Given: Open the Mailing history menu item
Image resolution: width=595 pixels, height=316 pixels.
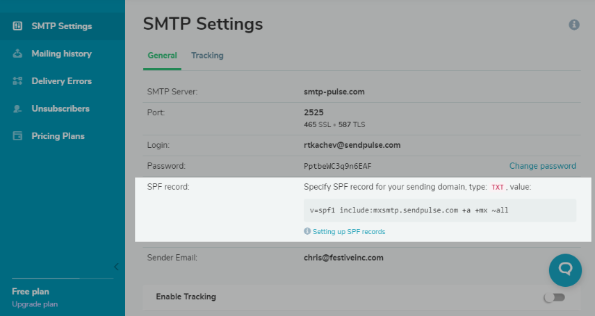Looking at the screenshot, I should click(63, 53).
